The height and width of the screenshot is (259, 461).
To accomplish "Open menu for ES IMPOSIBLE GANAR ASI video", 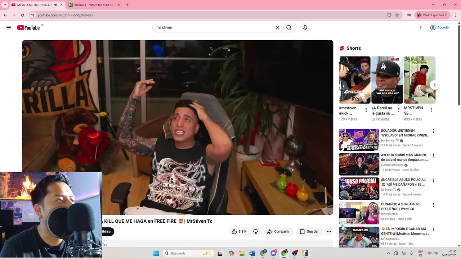I will pyautogui.click(x=434, y=229).
